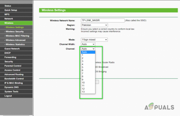Select channel 11 in list
Image resolution: width=180 pixels, height=116 pixels.
point(88,86)
